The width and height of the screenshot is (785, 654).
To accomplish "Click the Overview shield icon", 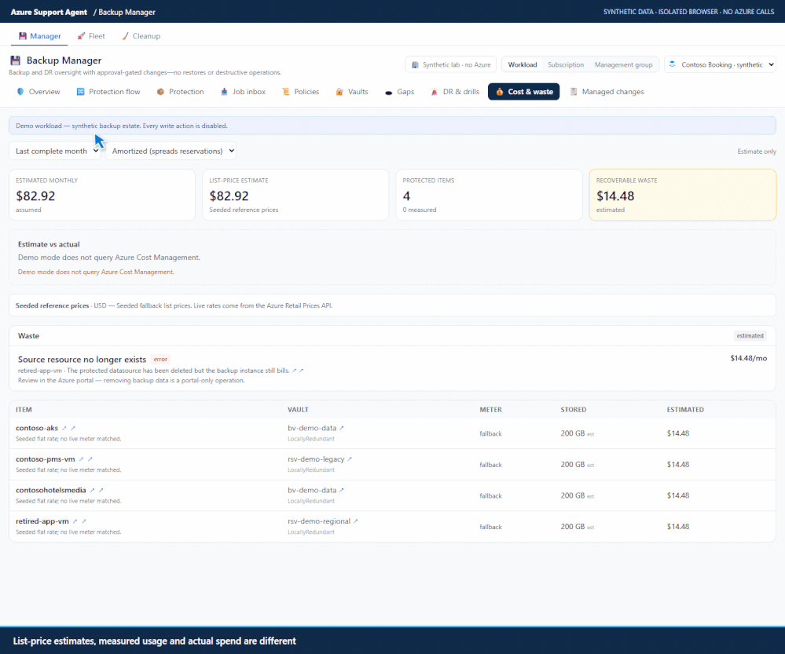I will [x=20, y=92].
